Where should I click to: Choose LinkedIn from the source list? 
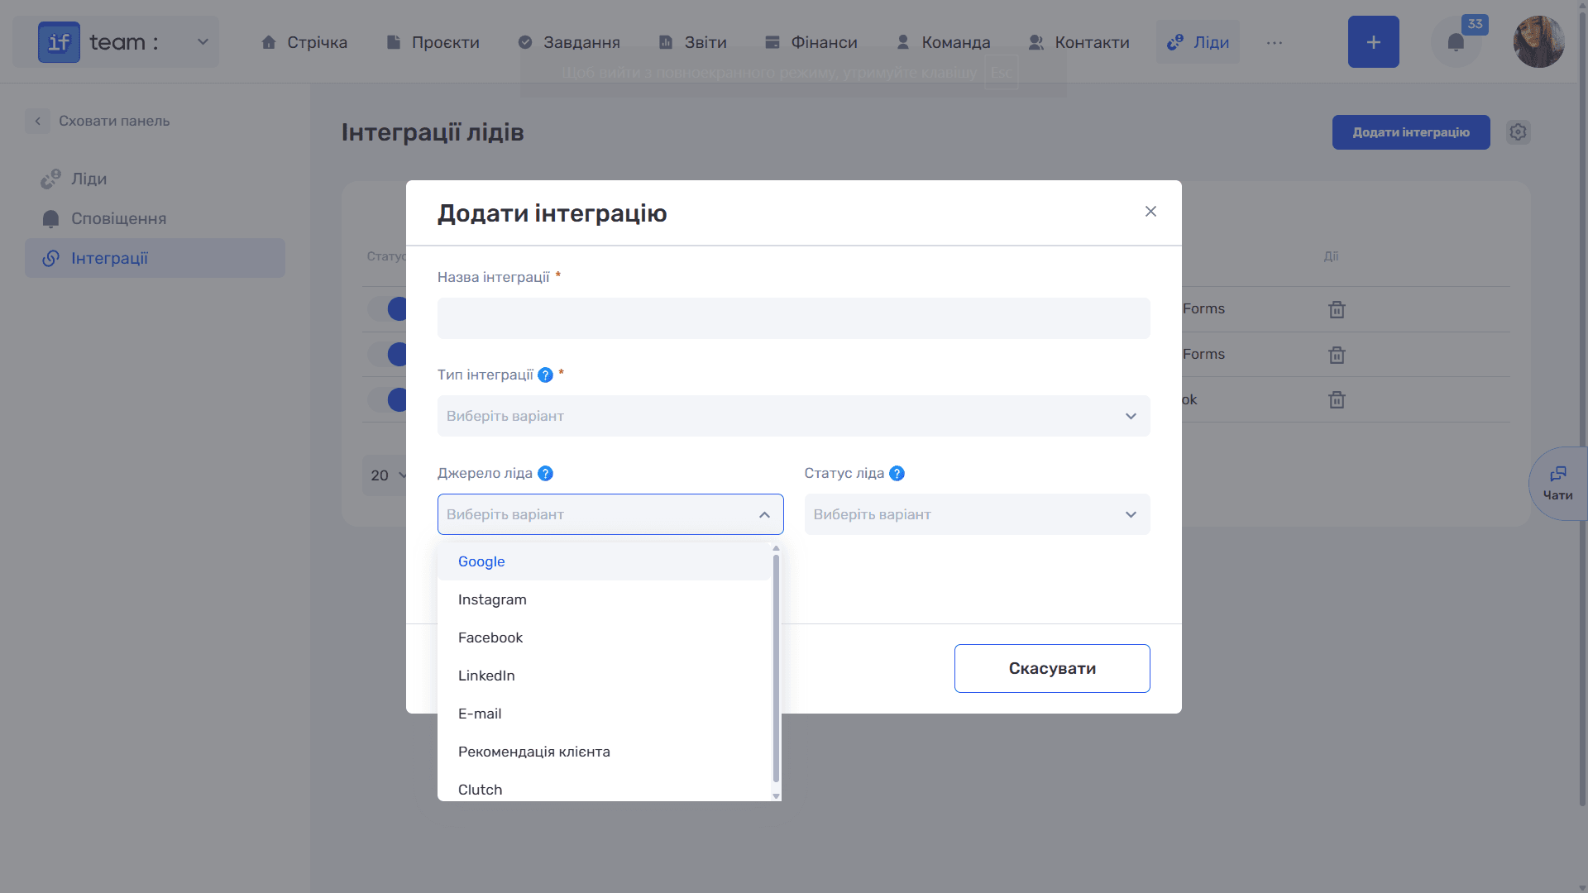[x=605, y=676]
